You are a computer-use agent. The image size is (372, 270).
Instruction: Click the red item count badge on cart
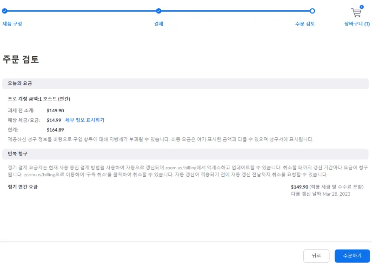(362, 6)
